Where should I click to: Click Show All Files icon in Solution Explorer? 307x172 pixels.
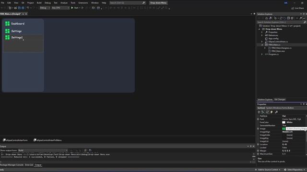292,18
